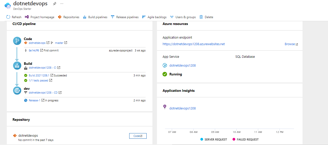Open Project homepage from toolbar

40,17
